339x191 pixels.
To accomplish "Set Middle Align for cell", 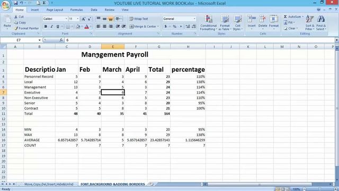I will (104, 19).
